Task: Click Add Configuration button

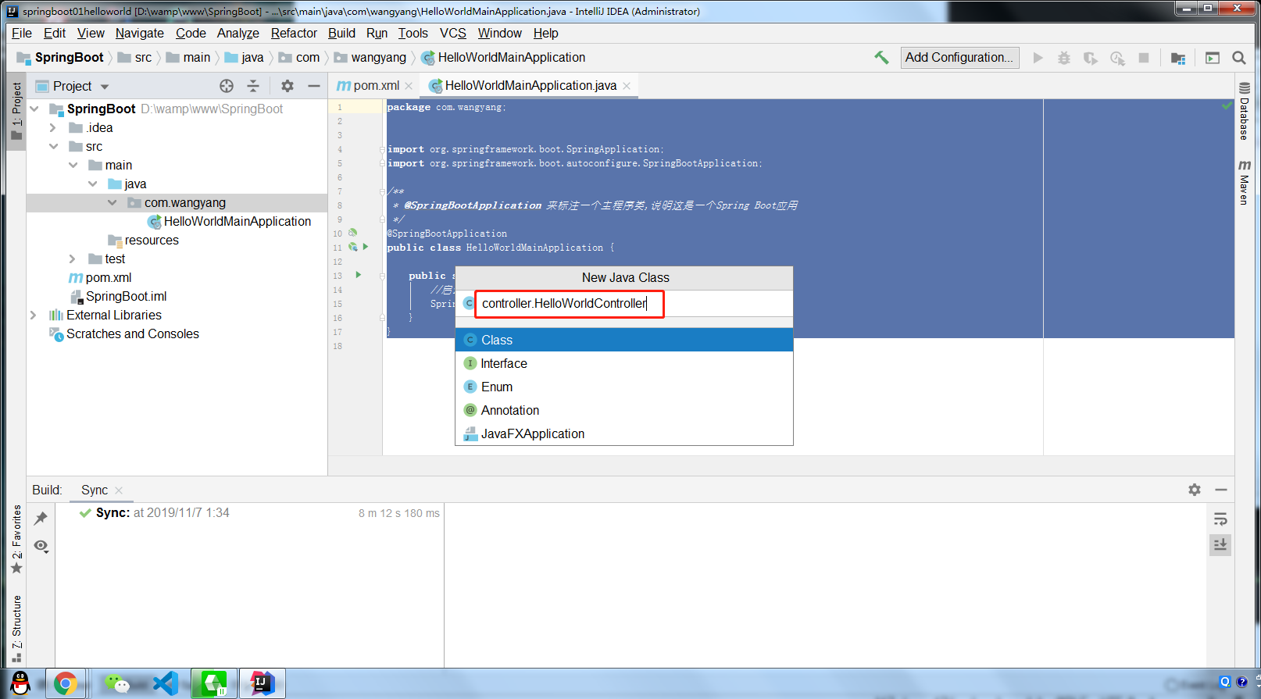Action: tap(959, 57)
